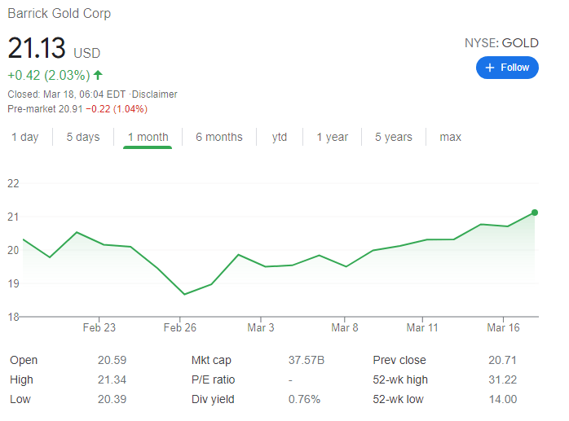Select the max range tab
The height and width of the screenshot is (421, 569).
451,137
